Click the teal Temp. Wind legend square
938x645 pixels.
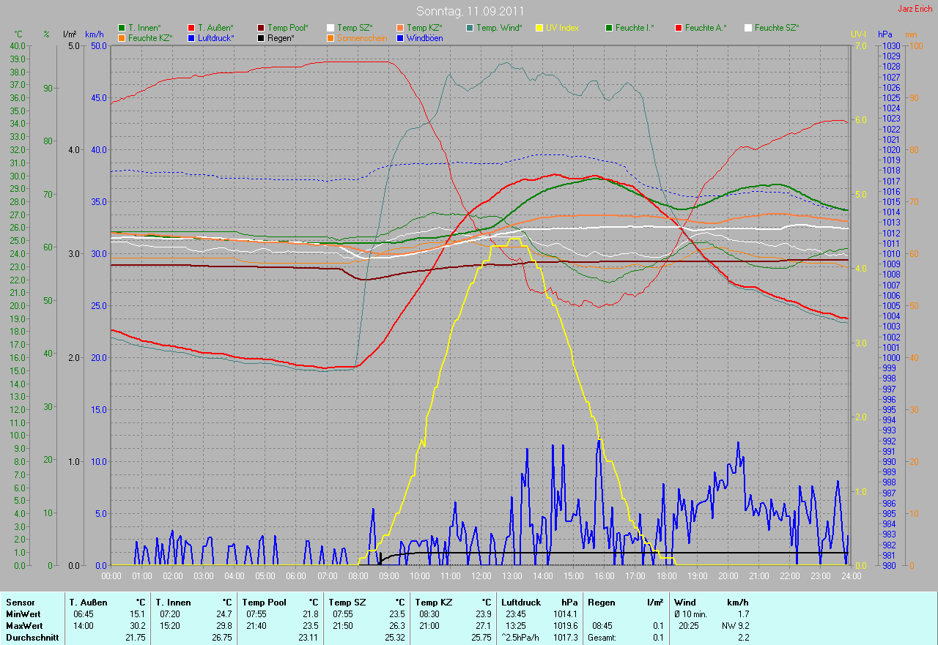tap(470, 28)
